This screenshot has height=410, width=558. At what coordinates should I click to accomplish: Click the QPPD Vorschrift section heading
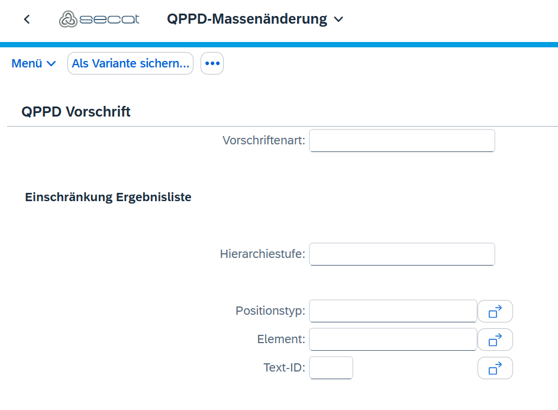coord(76,111)
